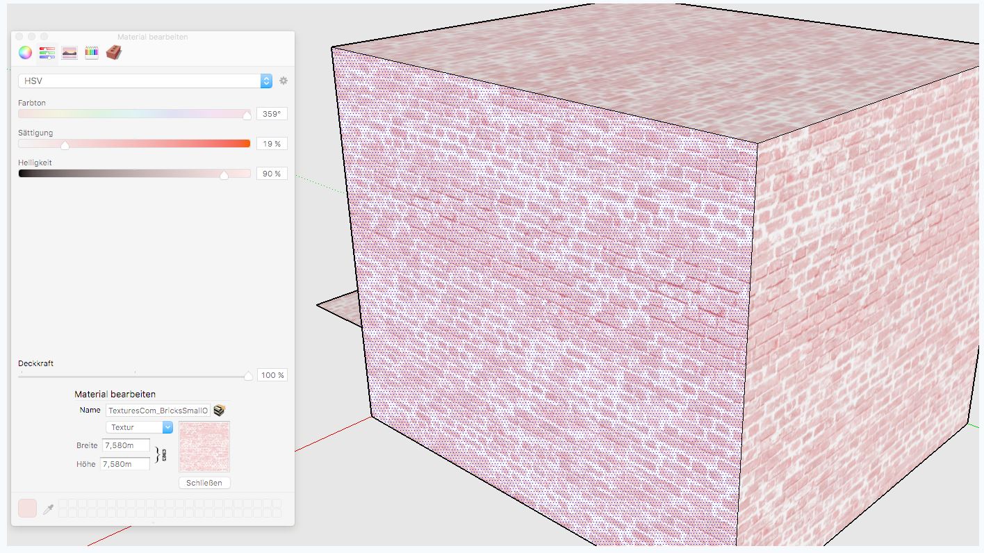984x553 pixels.
Task: Toggle the aspect ratio chain lock
Action: pyautogui.click(x=164, y=455)
